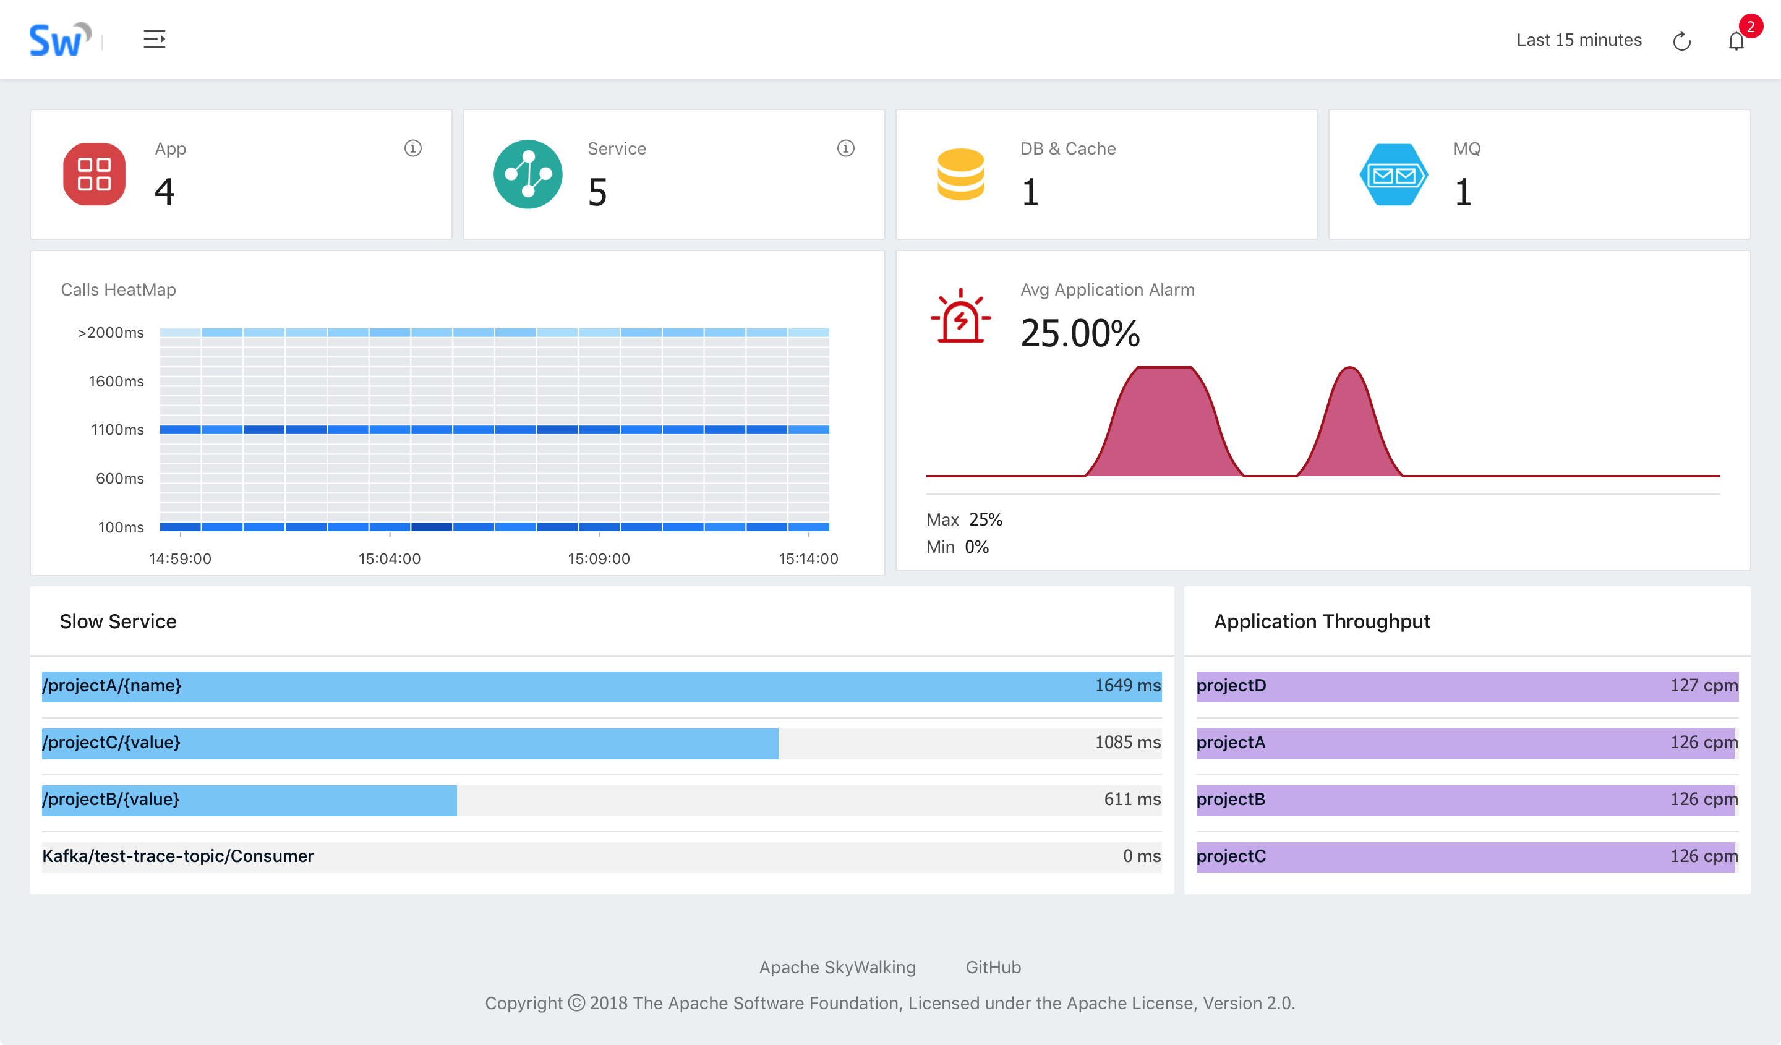
Task: Click the yellow DB & Cache icon
Action: point(960,174)
